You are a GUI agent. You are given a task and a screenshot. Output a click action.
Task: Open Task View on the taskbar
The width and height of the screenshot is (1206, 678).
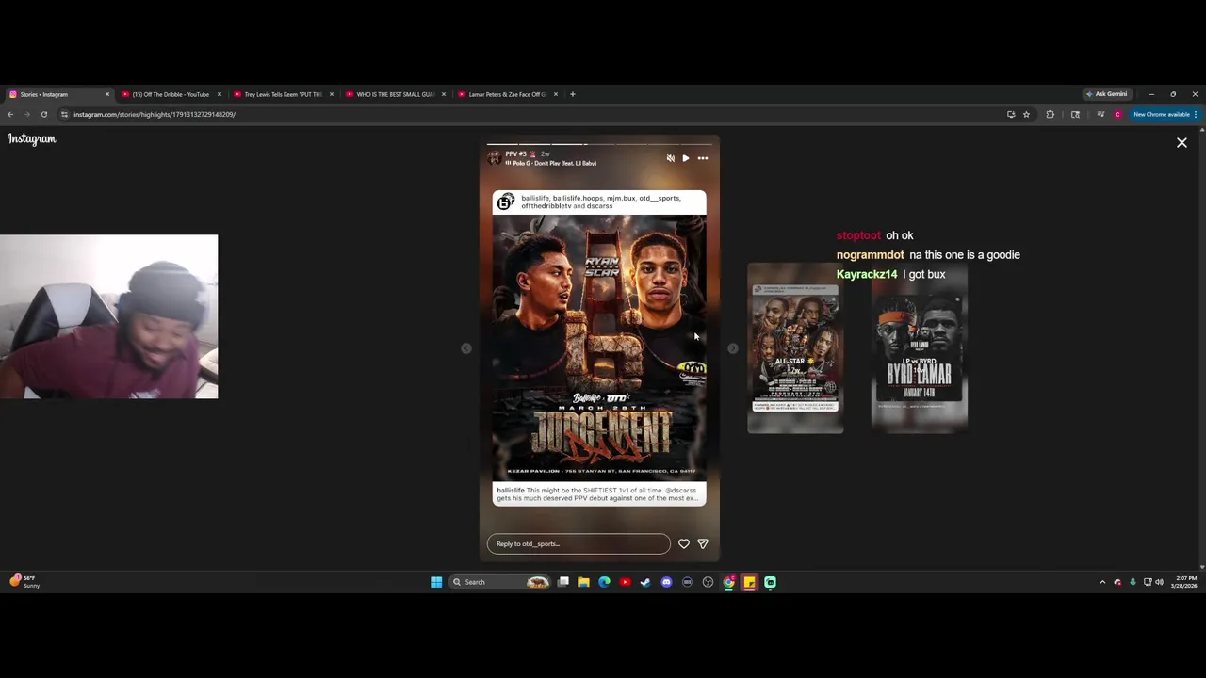pos(563,582)
